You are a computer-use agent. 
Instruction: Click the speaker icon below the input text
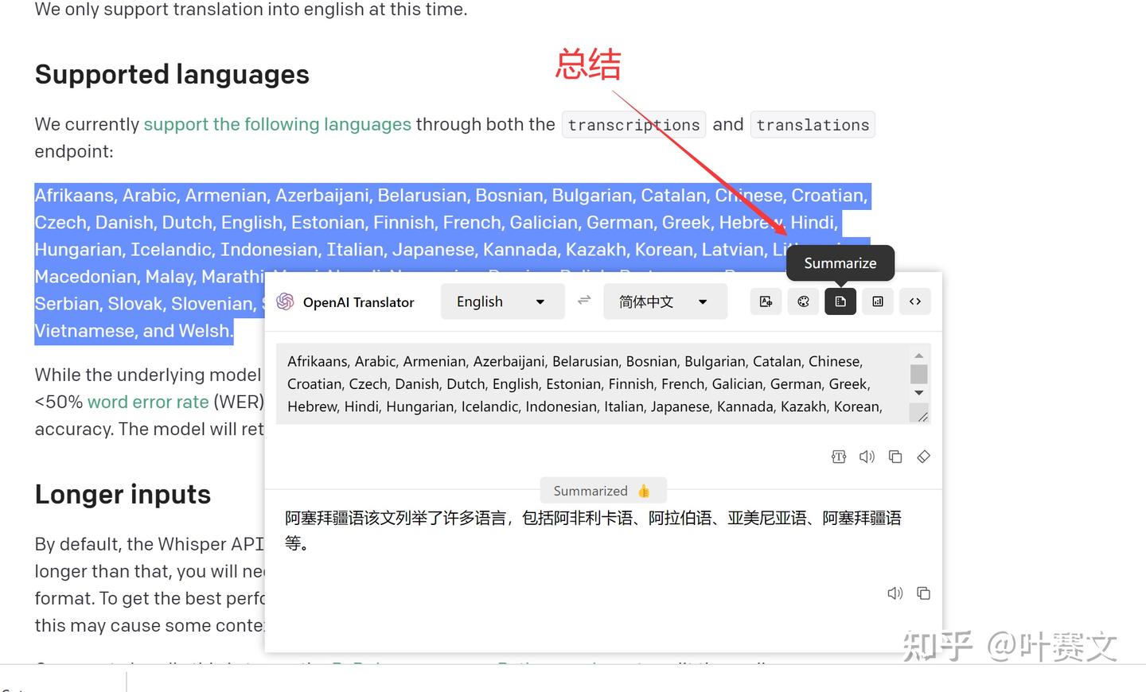(867, 456)
